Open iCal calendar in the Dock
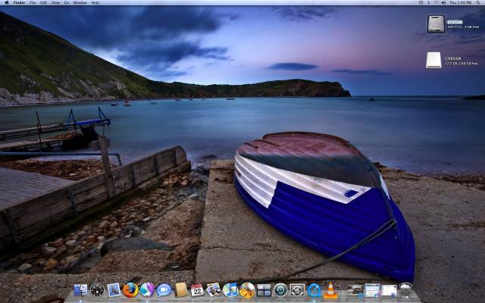This screenshot has height=303, width=485. pyautogui.click(x=197, y=290)
